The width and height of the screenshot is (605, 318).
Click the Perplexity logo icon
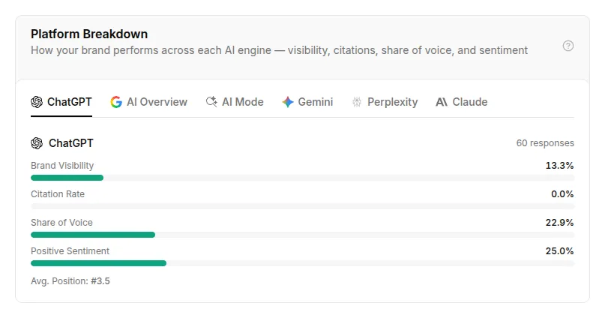coord(357,102)
